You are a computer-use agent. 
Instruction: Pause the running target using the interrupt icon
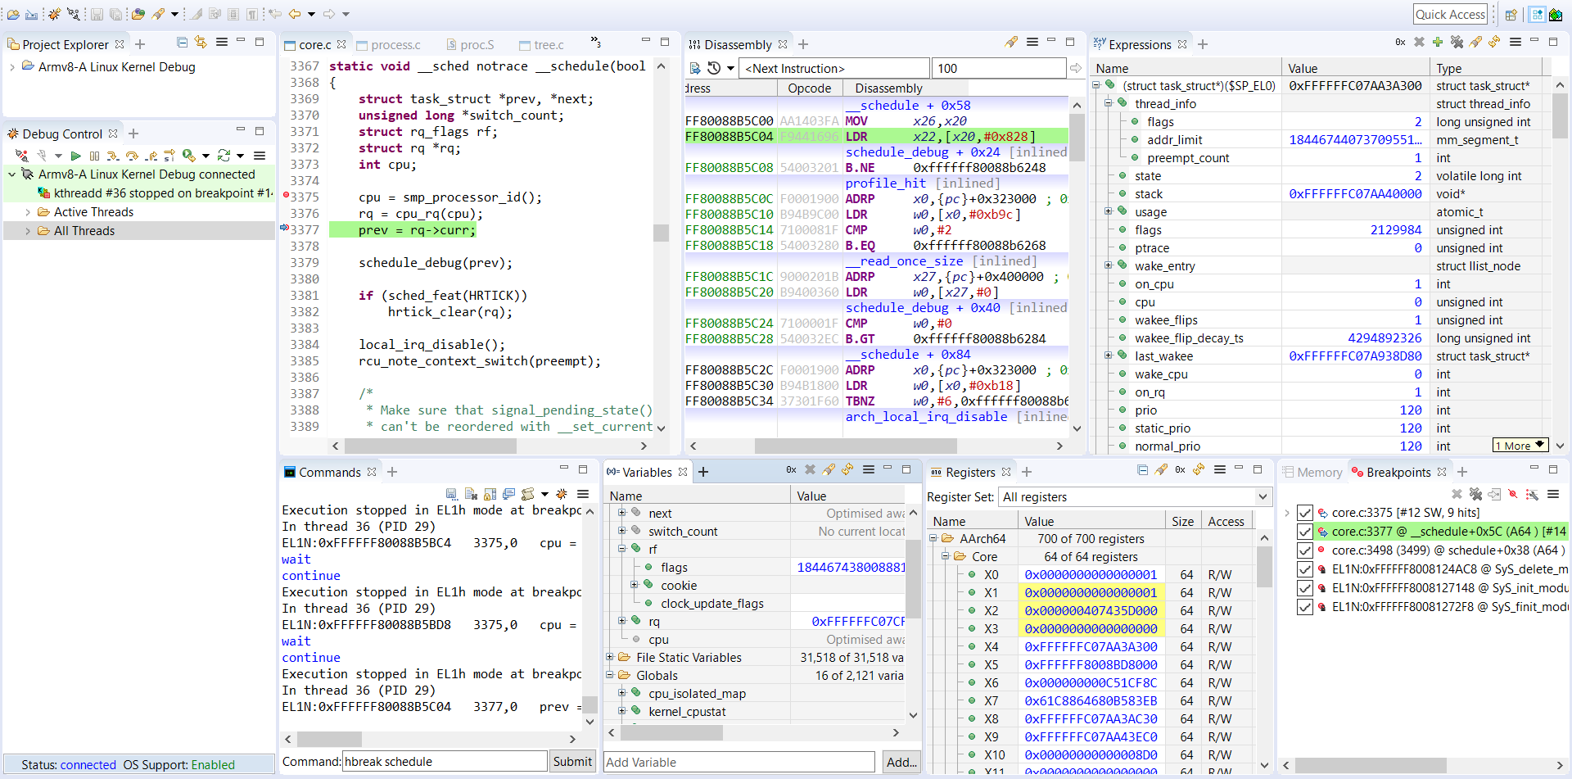click(95, 156)
